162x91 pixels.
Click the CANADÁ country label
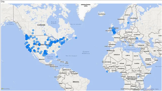(41, 25)
